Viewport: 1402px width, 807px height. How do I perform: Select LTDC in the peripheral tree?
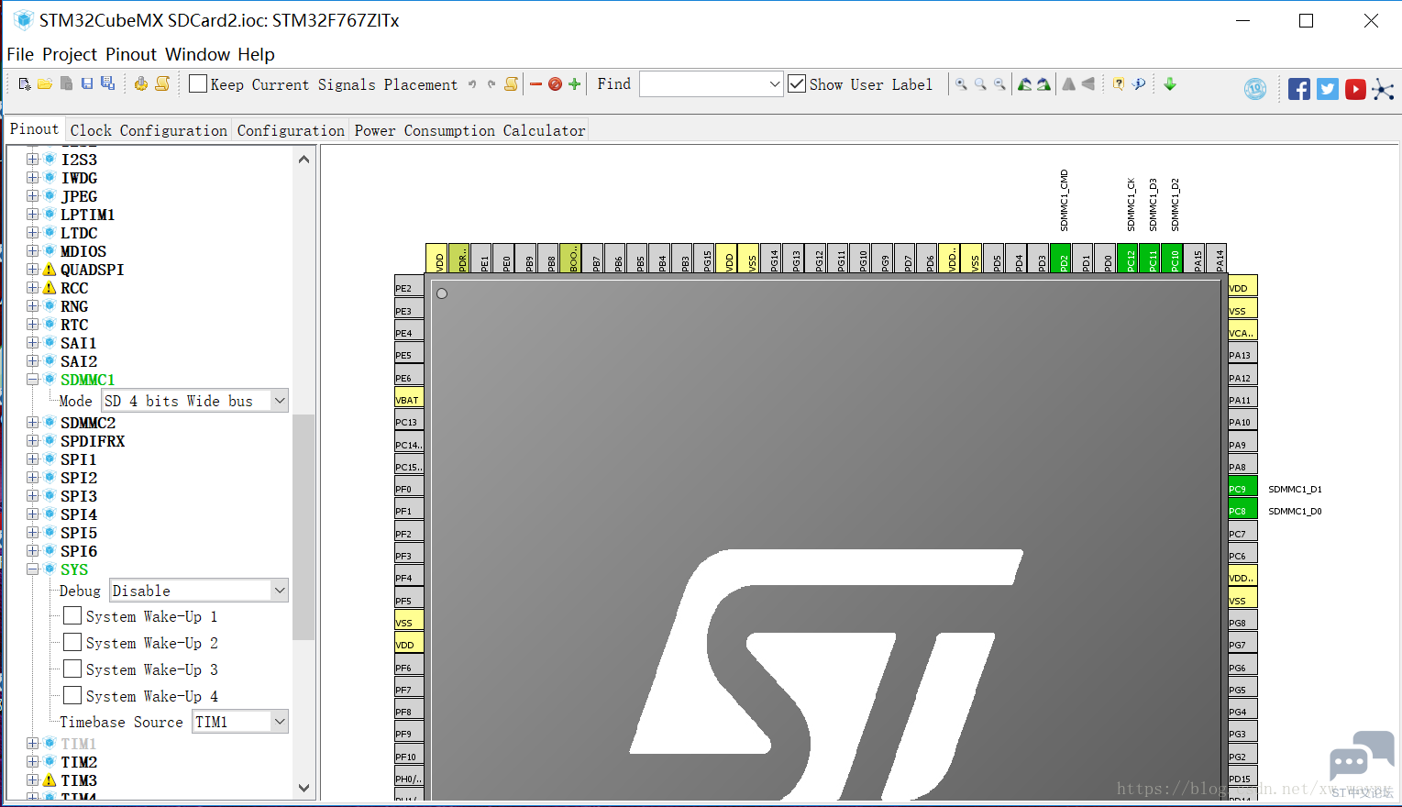click(x=79, y=233)
